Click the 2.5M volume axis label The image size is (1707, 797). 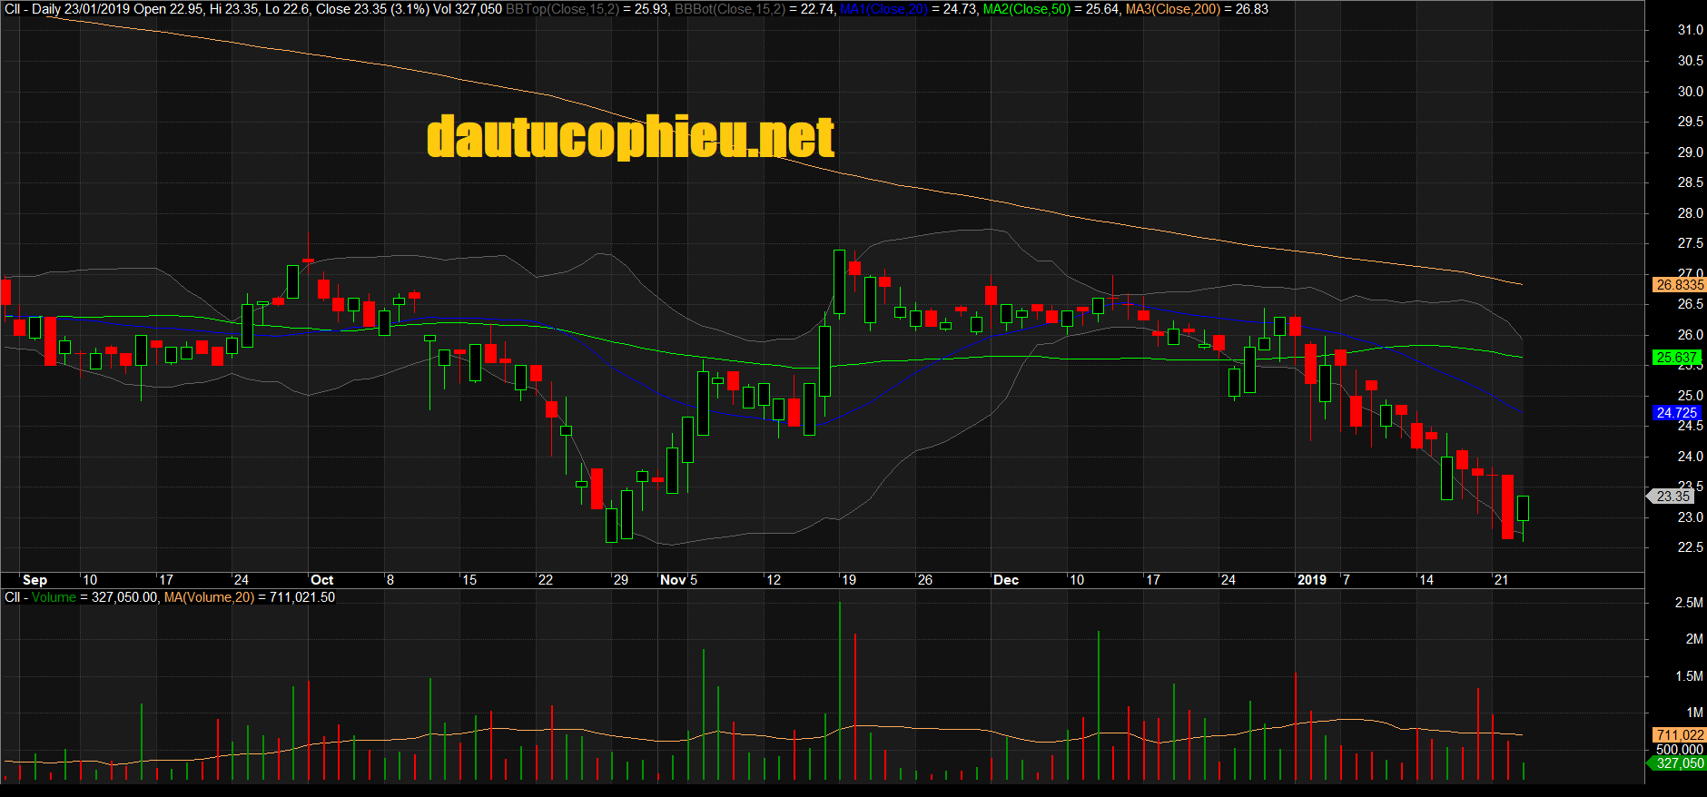tap(1689, 603)
